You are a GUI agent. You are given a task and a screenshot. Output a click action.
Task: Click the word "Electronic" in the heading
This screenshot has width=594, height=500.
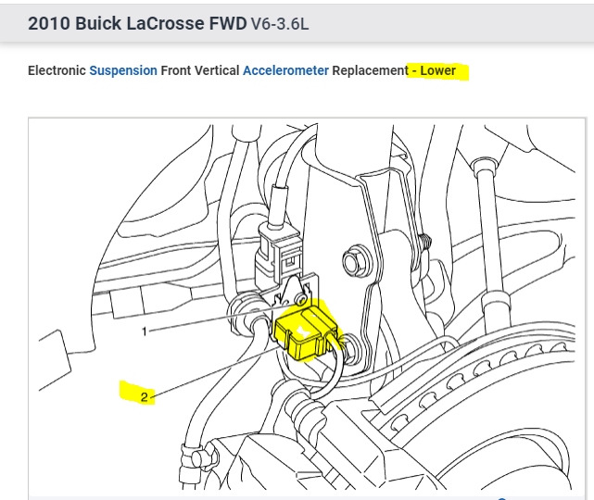click(57, 70)
